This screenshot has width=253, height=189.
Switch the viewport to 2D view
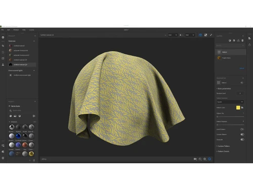click(x=205, y=35)
